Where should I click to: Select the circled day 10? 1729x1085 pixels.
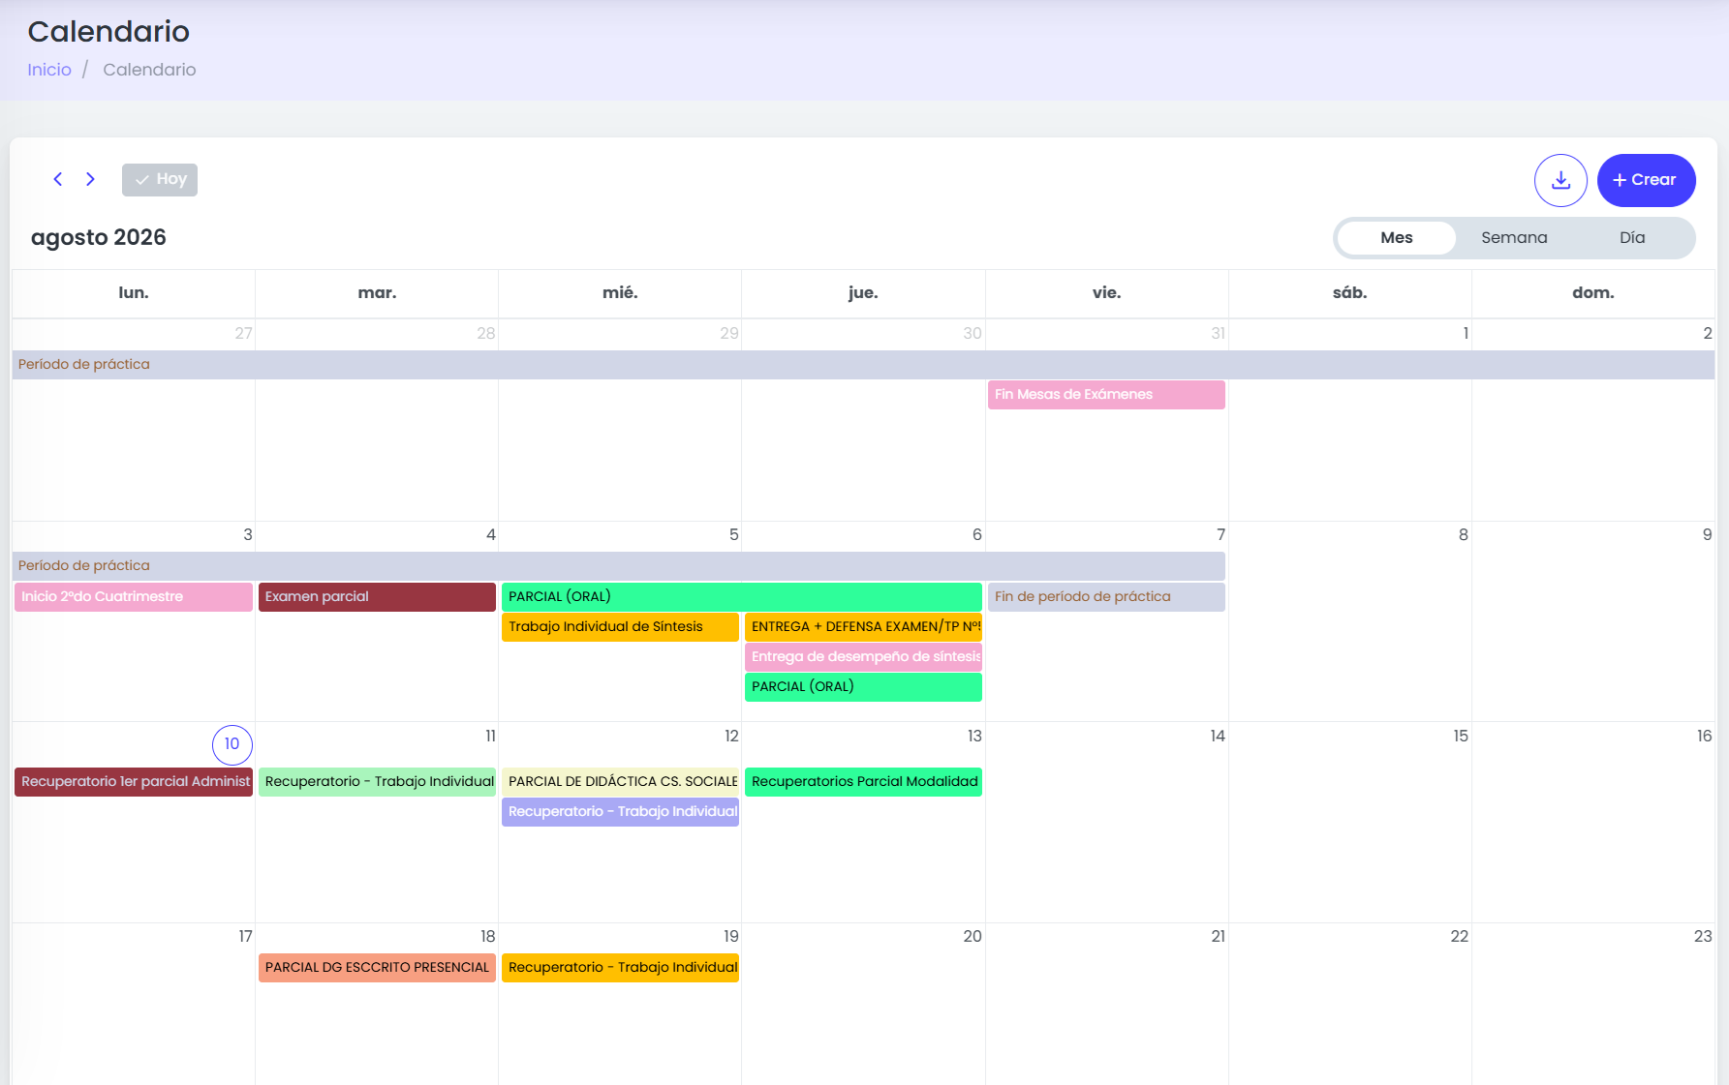click(232, 744)
